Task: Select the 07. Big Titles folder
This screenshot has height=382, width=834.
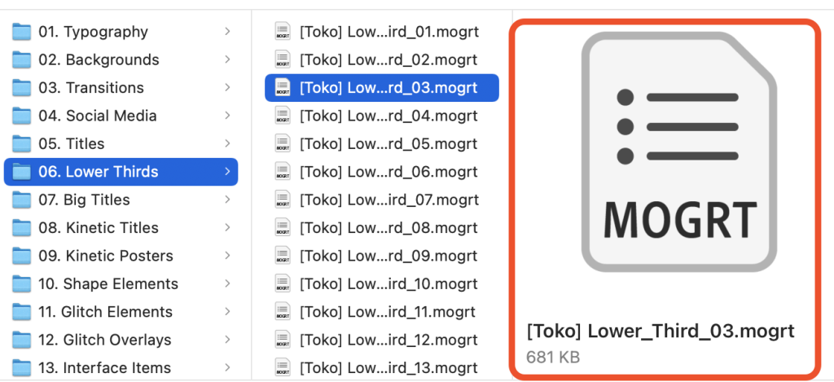Action: tap(84, 200)
